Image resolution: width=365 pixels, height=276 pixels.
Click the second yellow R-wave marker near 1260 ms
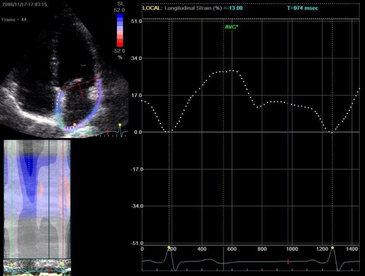click(332, 248)
